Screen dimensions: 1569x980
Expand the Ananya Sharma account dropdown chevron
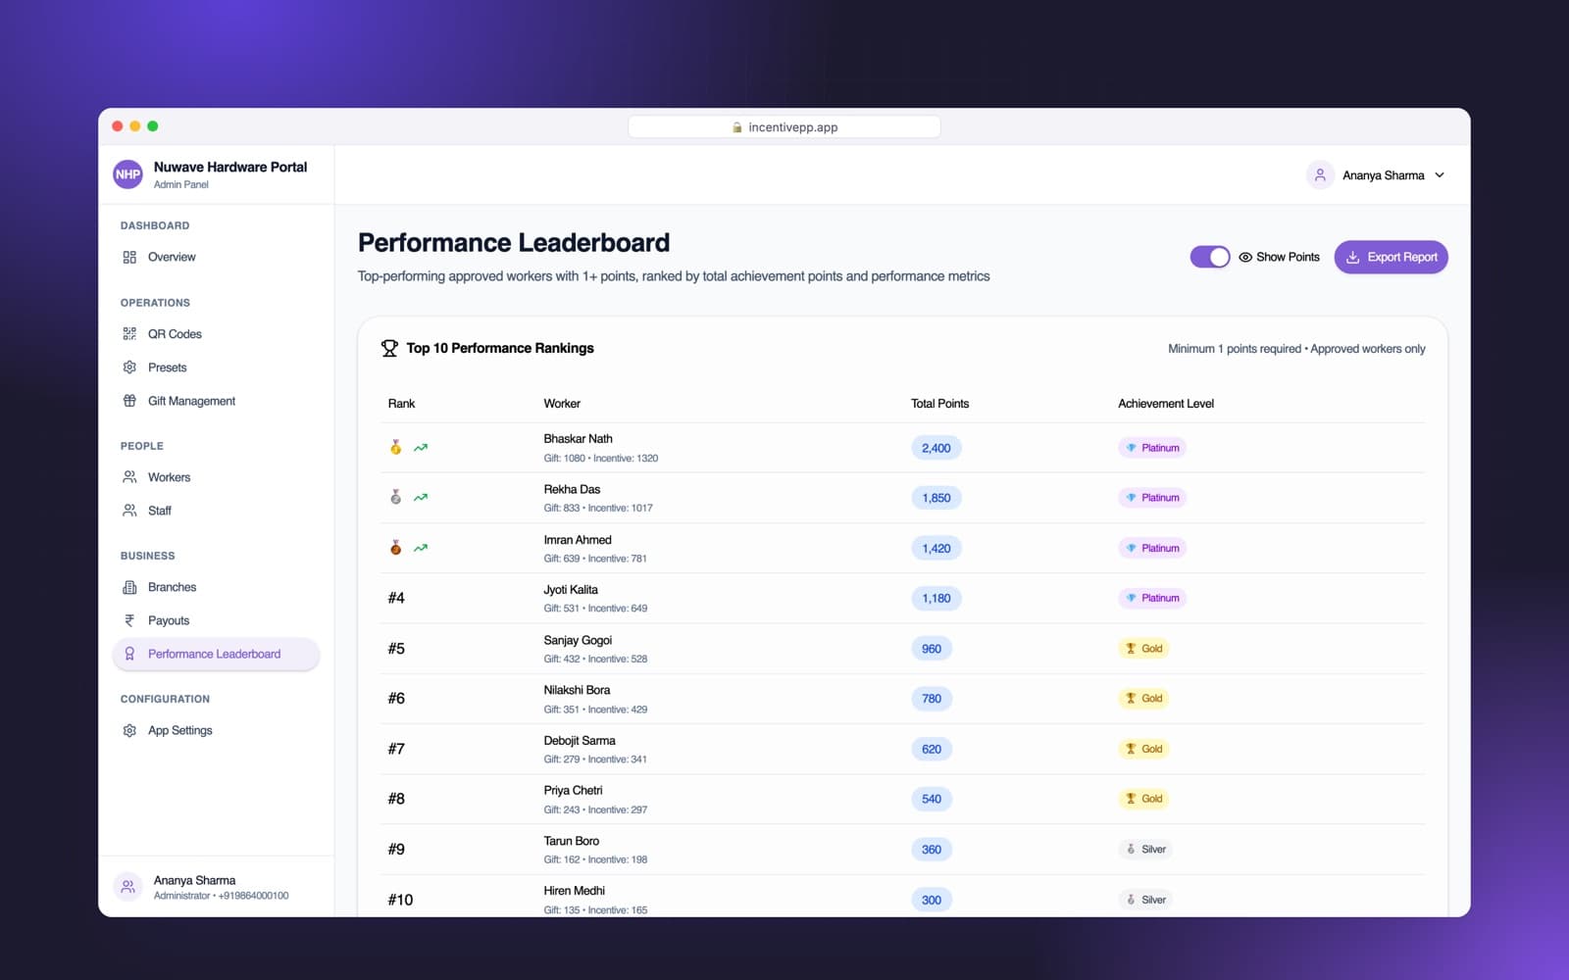1440,175
